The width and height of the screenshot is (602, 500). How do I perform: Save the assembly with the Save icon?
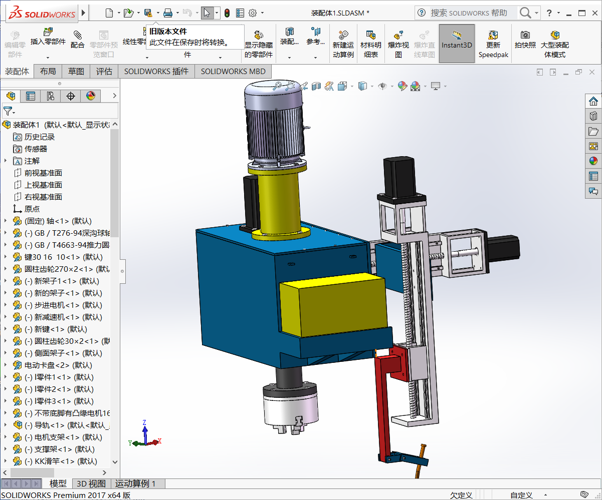click(148, 13)
